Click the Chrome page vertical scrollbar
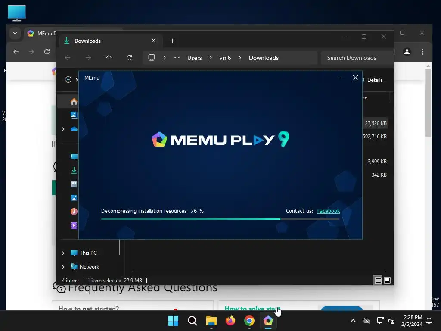The width and height of the screenshot is (441, 331). tap(429, 103)
